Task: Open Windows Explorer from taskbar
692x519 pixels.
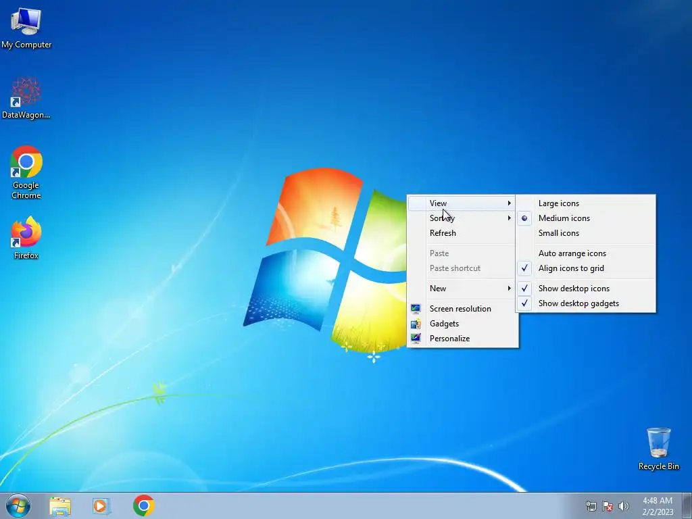Action: tap(60, 505)
